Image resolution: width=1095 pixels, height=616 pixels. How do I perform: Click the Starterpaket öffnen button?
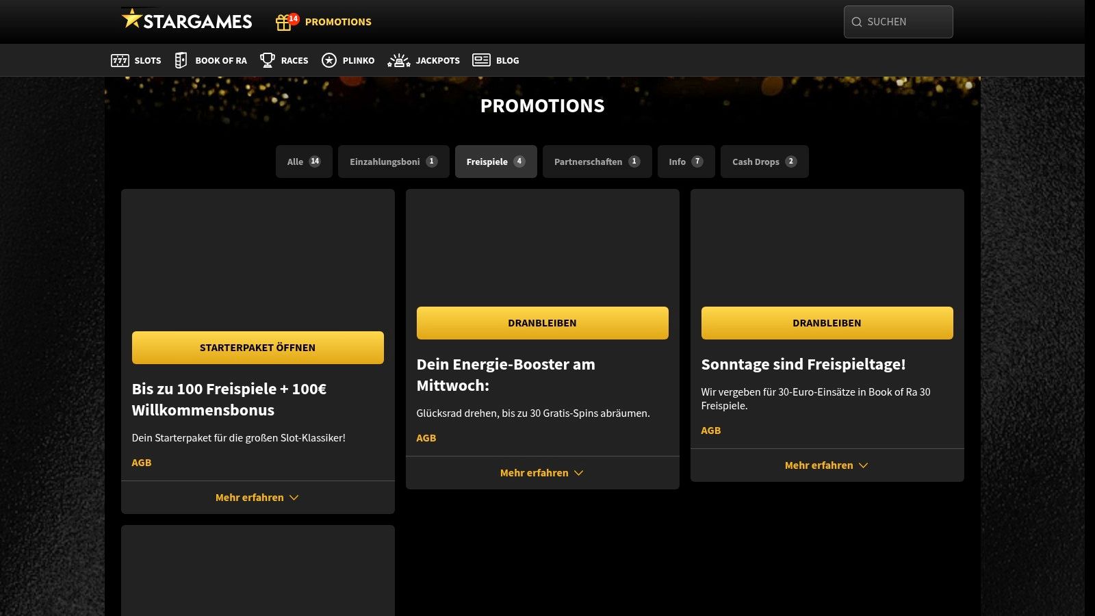pos(258,348)
